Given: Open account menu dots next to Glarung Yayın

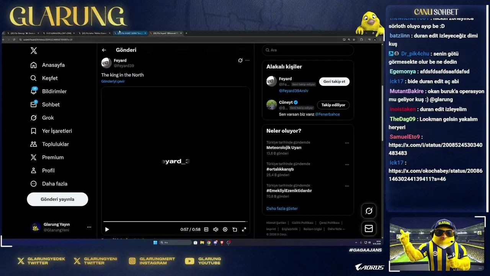Looking at the screenshot, I should (89, 227).
